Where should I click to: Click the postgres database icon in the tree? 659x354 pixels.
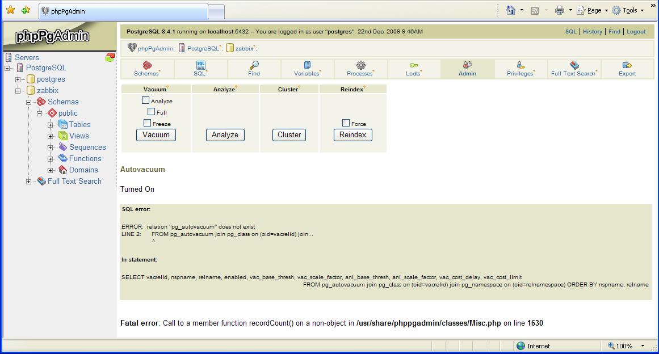point(31,79)
